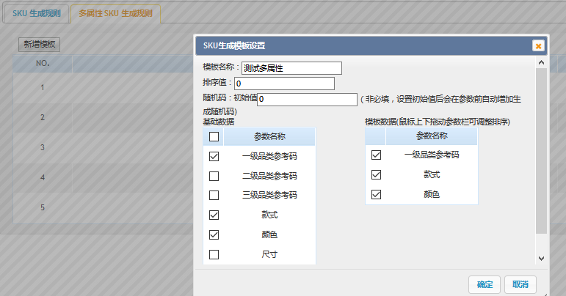
Task: Select row 5 in the background table
Action: click(x=43, y=207)
